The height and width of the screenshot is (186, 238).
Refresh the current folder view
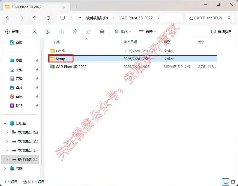click(x=48, y=18)
